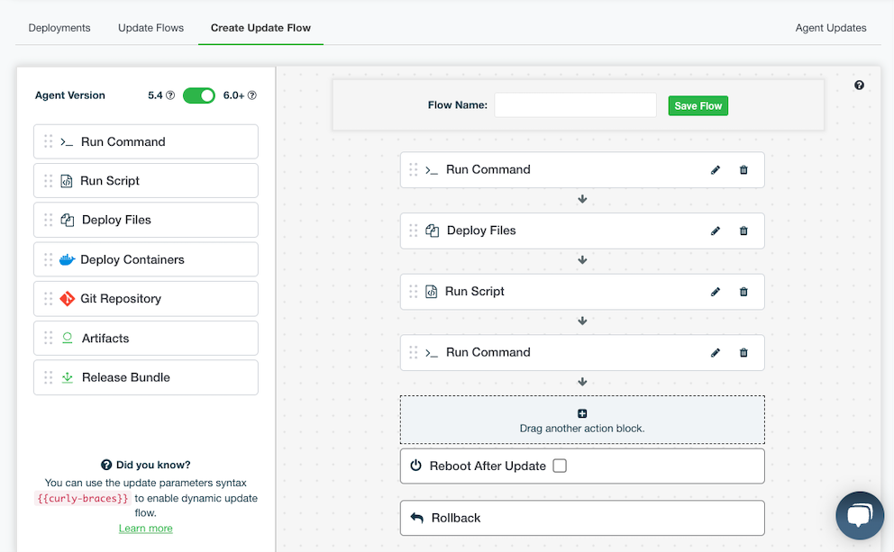The width and height of the screenshot is (894, 552).
Task: Click the Git Repository icon
Action: pyautogui.click(x=67, y=299)
